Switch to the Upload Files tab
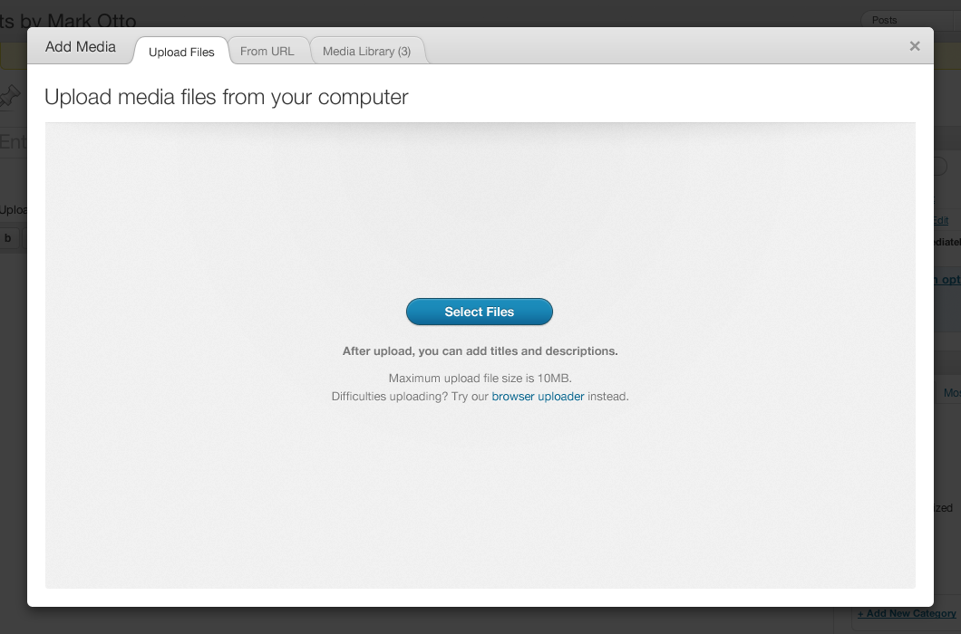961x634 pixels. [181, 52]
